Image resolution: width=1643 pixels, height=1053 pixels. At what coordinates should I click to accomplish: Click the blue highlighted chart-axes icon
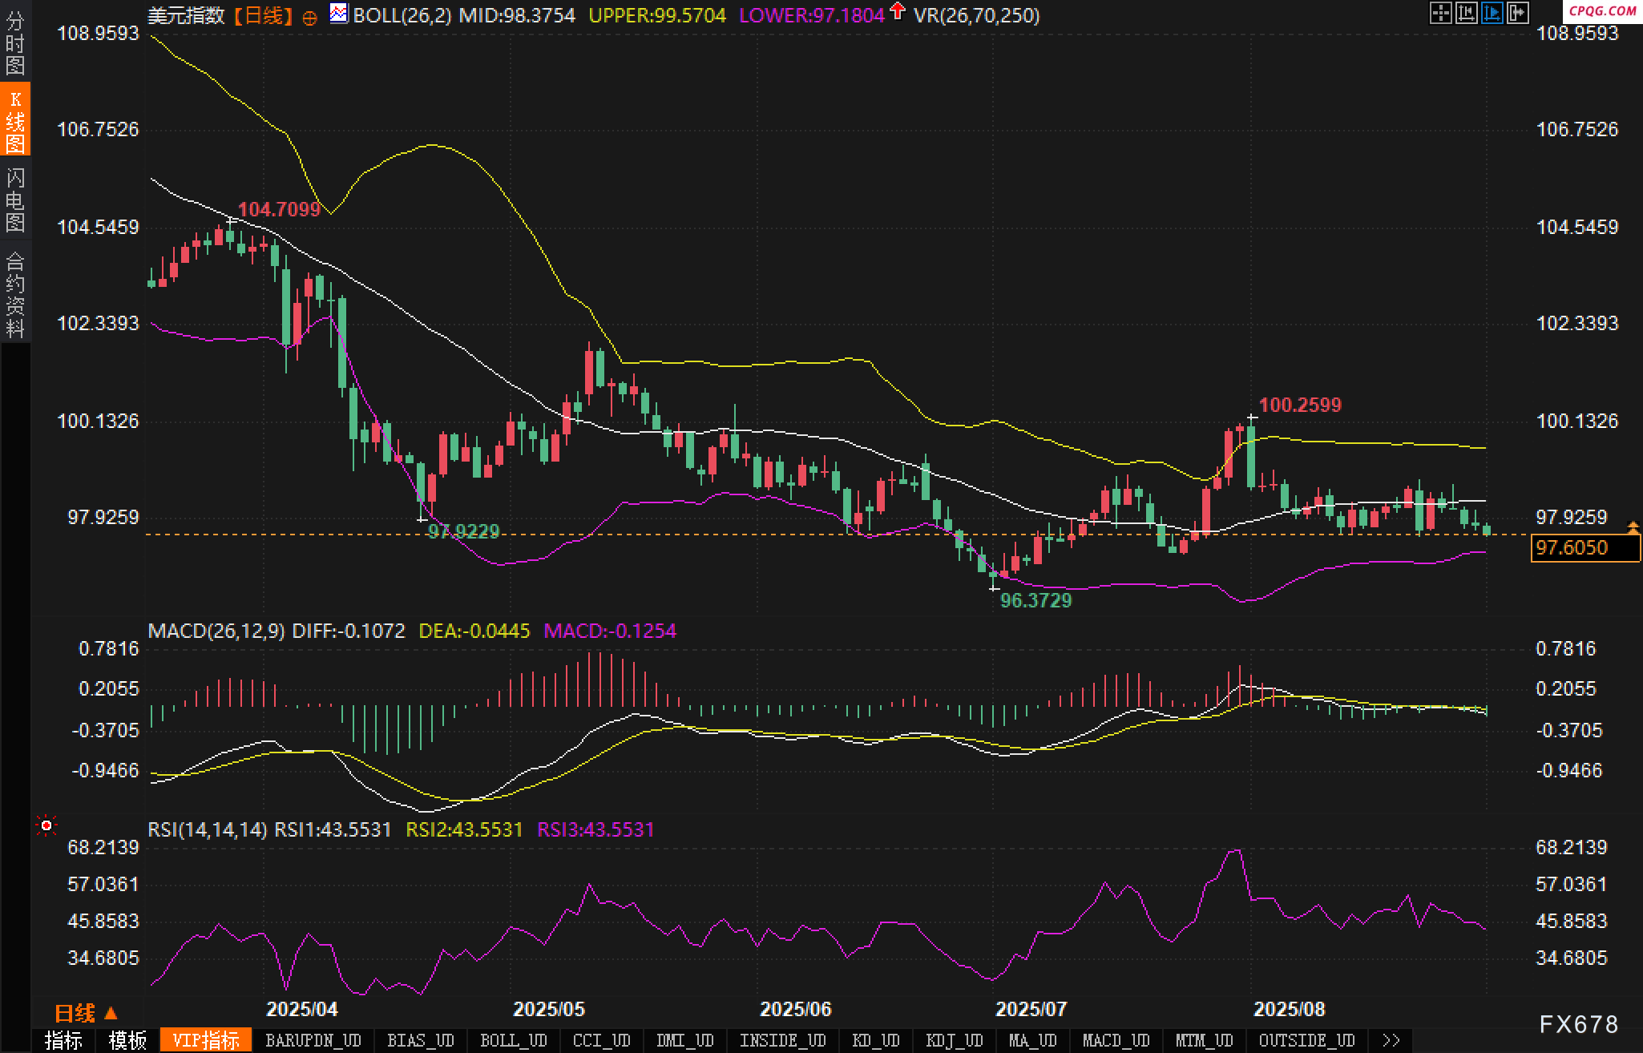click(x=1492, y=13)
